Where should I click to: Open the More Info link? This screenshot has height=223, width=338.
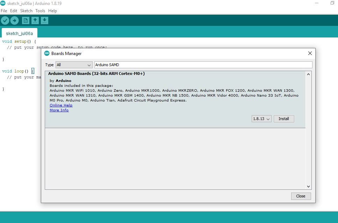tap(59, 110)
